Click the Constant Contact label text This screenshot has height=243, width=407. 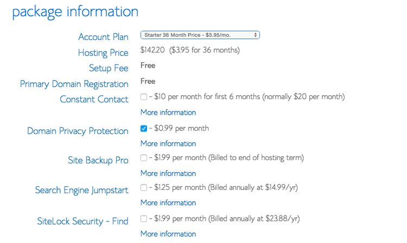[x=94, y=100]
